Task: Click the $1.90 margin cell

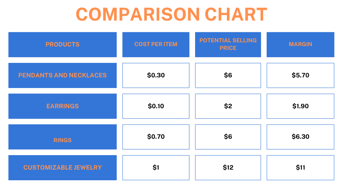Action: tap(300, 106)
